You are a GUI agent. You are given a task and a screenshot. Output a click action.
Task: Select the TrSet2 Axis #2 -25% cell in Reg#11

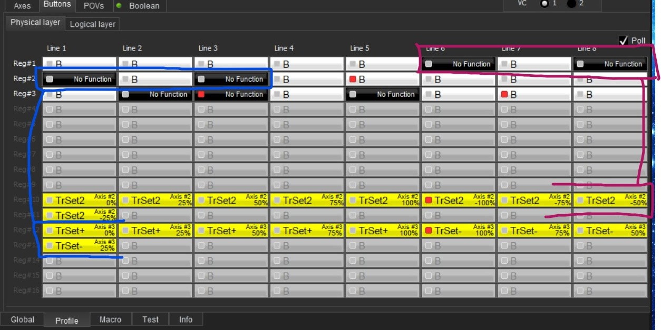[x=79, y=215]
